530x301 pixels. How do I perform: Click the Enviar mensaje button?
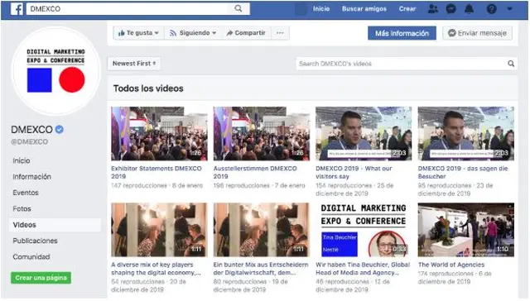point(477,33)
